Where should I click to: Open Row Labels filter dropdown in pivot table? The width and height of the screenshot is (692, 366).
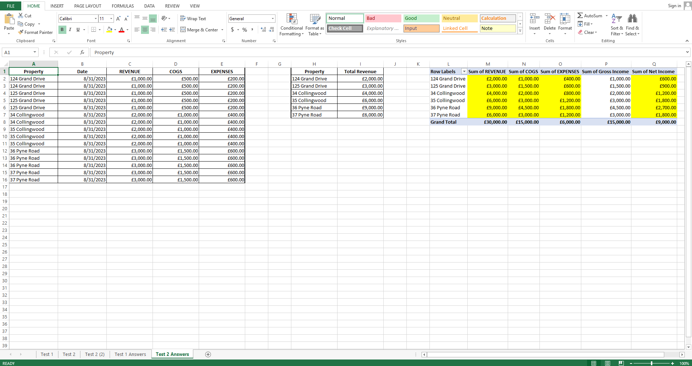click(464, 71)
